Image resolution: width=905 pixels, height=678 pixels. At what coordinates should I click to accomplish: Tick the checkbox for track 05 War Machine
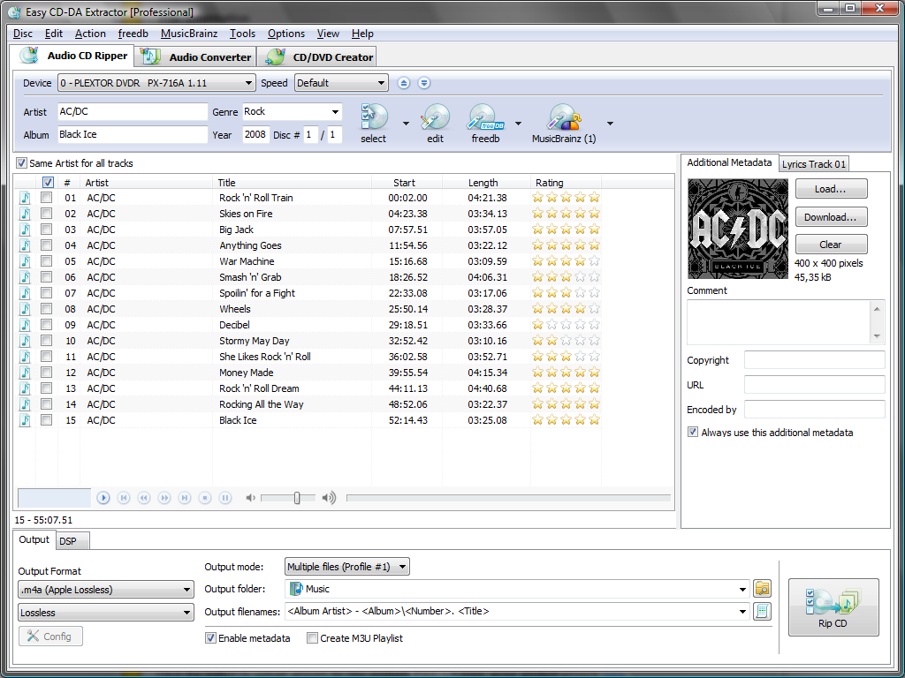(47, 261)
